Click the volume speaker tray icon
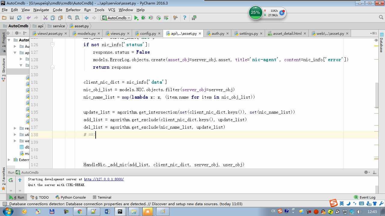Screen dimensions: 385x216 [x=360, y=211]
